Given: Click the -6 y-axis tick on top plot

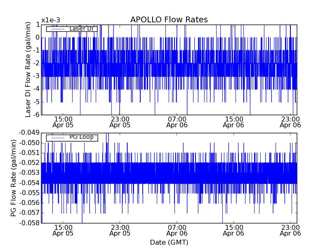Looking at the screenshot, I should [36, 114].
